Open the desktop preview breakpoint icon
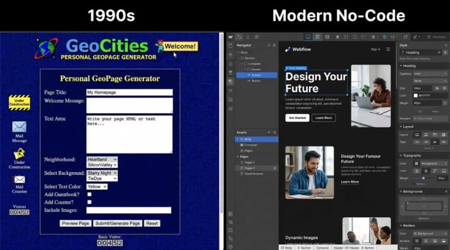450x250 pixels. click(x=307, y=36)
